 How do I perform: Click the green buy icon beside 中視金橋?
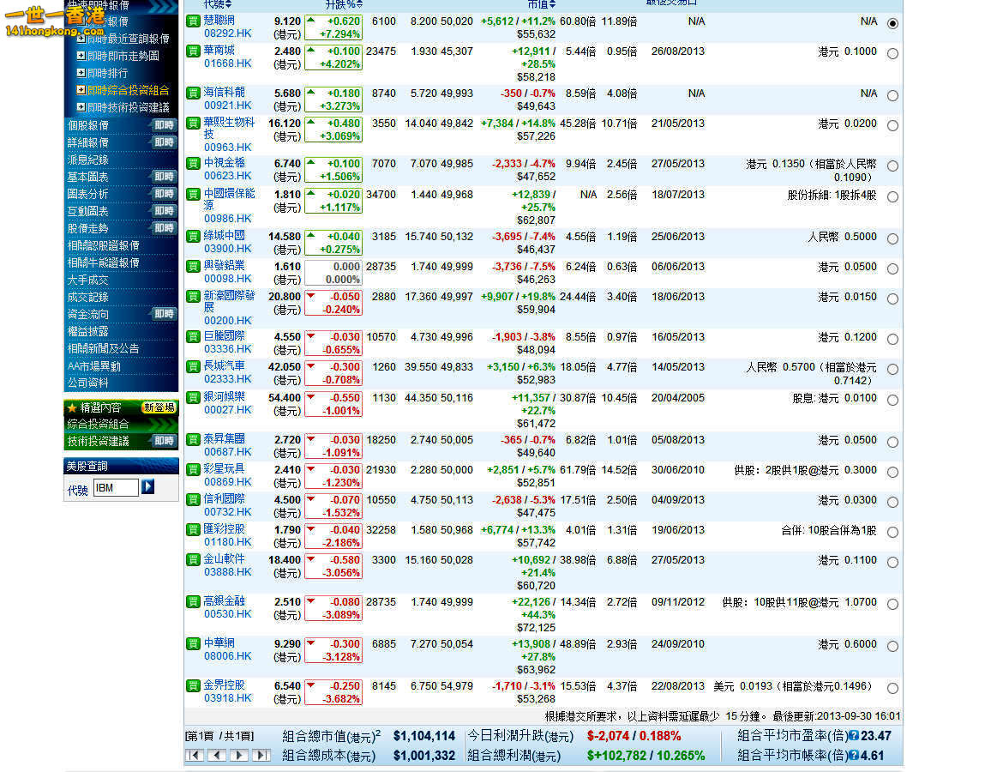193,163
